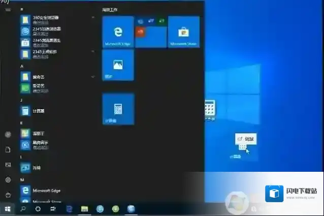Select the Calculator shortcut on the desktop

pos(210,110)
